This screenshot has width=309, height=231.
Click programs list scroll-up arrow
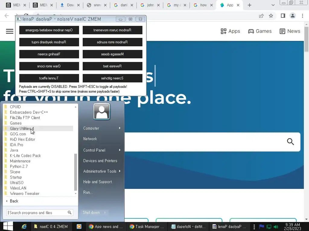[x=75, y=107]
